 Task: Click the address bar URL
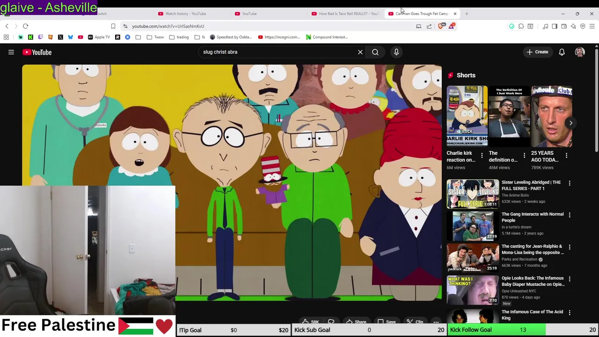point(168,26)
